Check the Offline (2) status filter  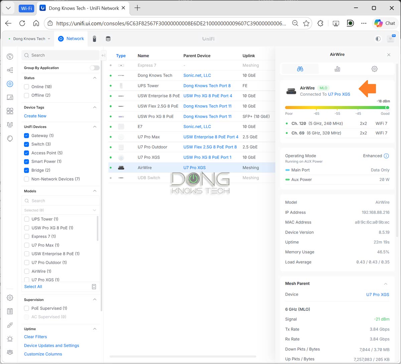click(x=26, y=95)
